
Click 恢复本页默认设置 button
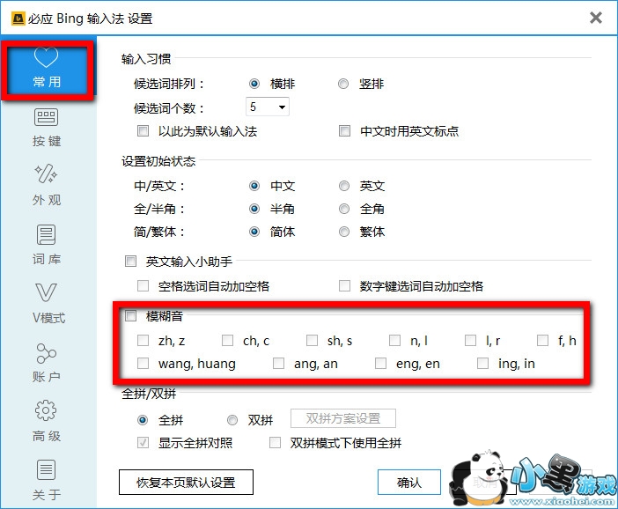tap(186, 483)
